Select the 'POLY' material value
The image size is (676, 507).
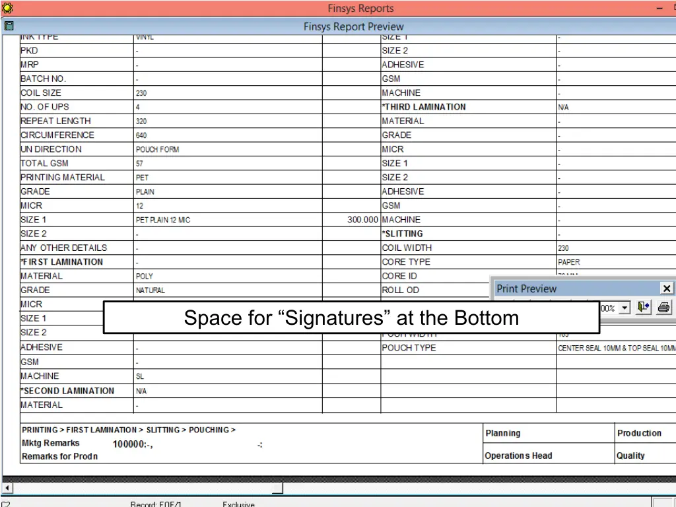pos(145,277)
